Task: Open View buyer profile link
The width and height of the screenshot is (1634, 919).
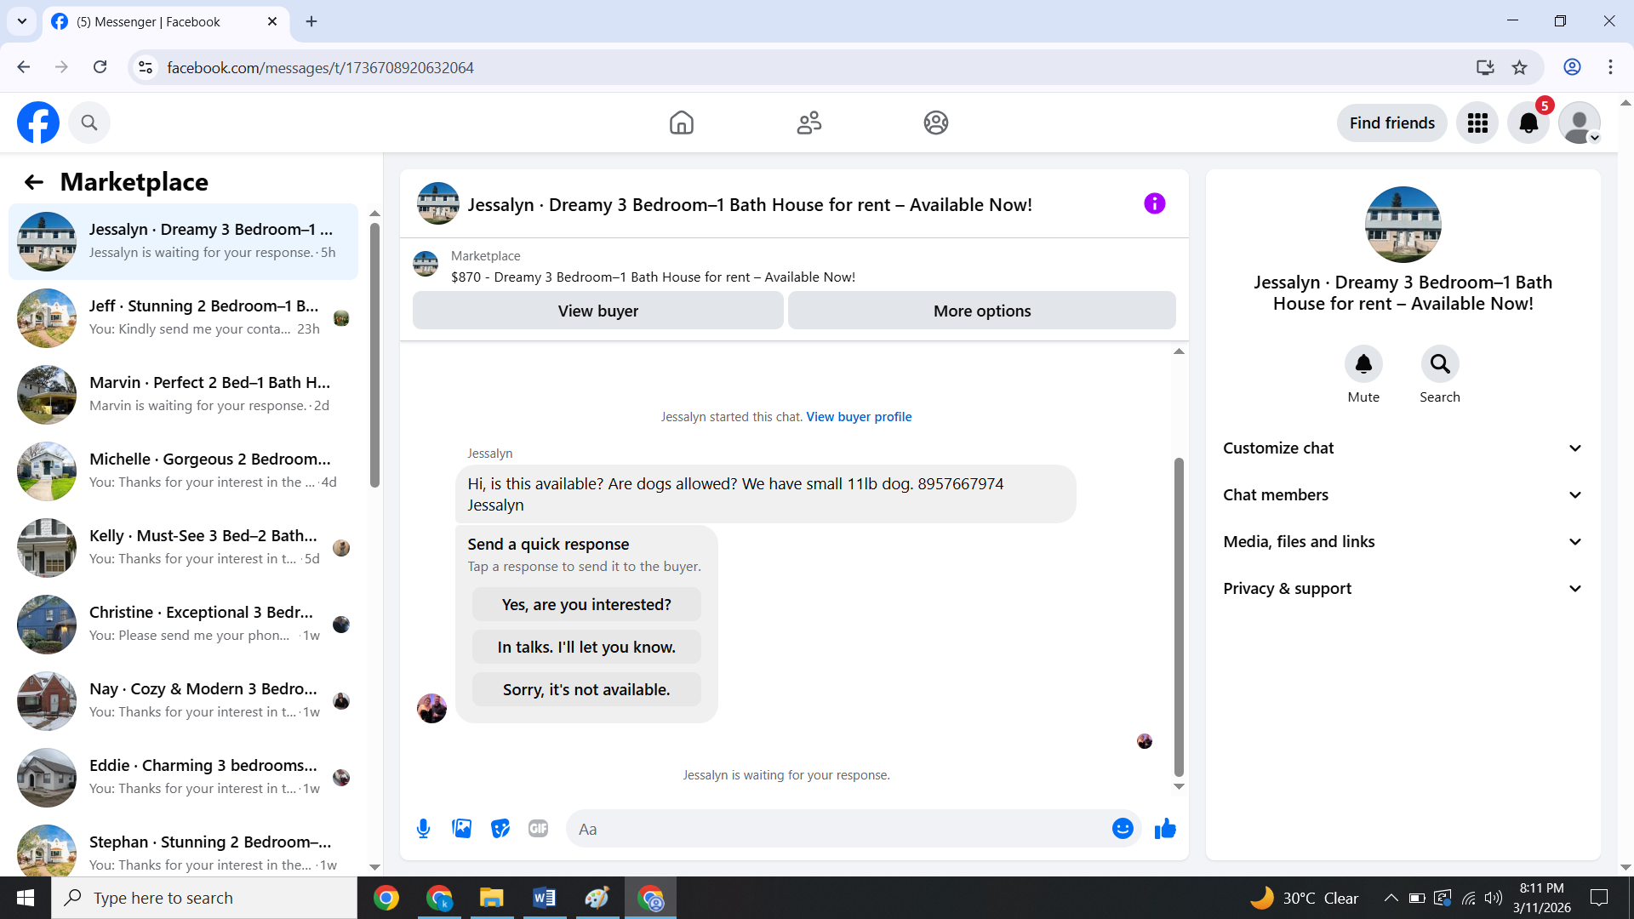Action: (858, 417)
